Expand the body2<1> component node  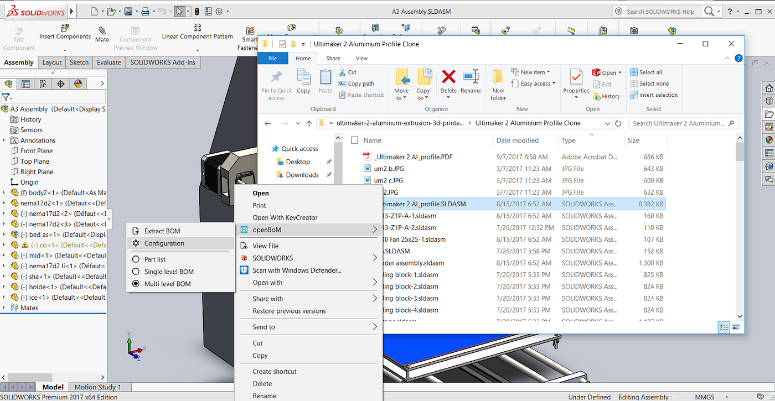(x=4, y=192)
